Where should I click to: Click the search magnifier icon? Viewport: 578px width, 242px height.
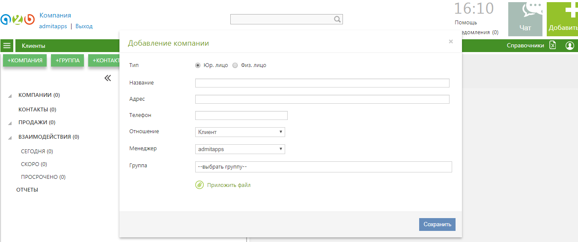click(x=337, y=19)
